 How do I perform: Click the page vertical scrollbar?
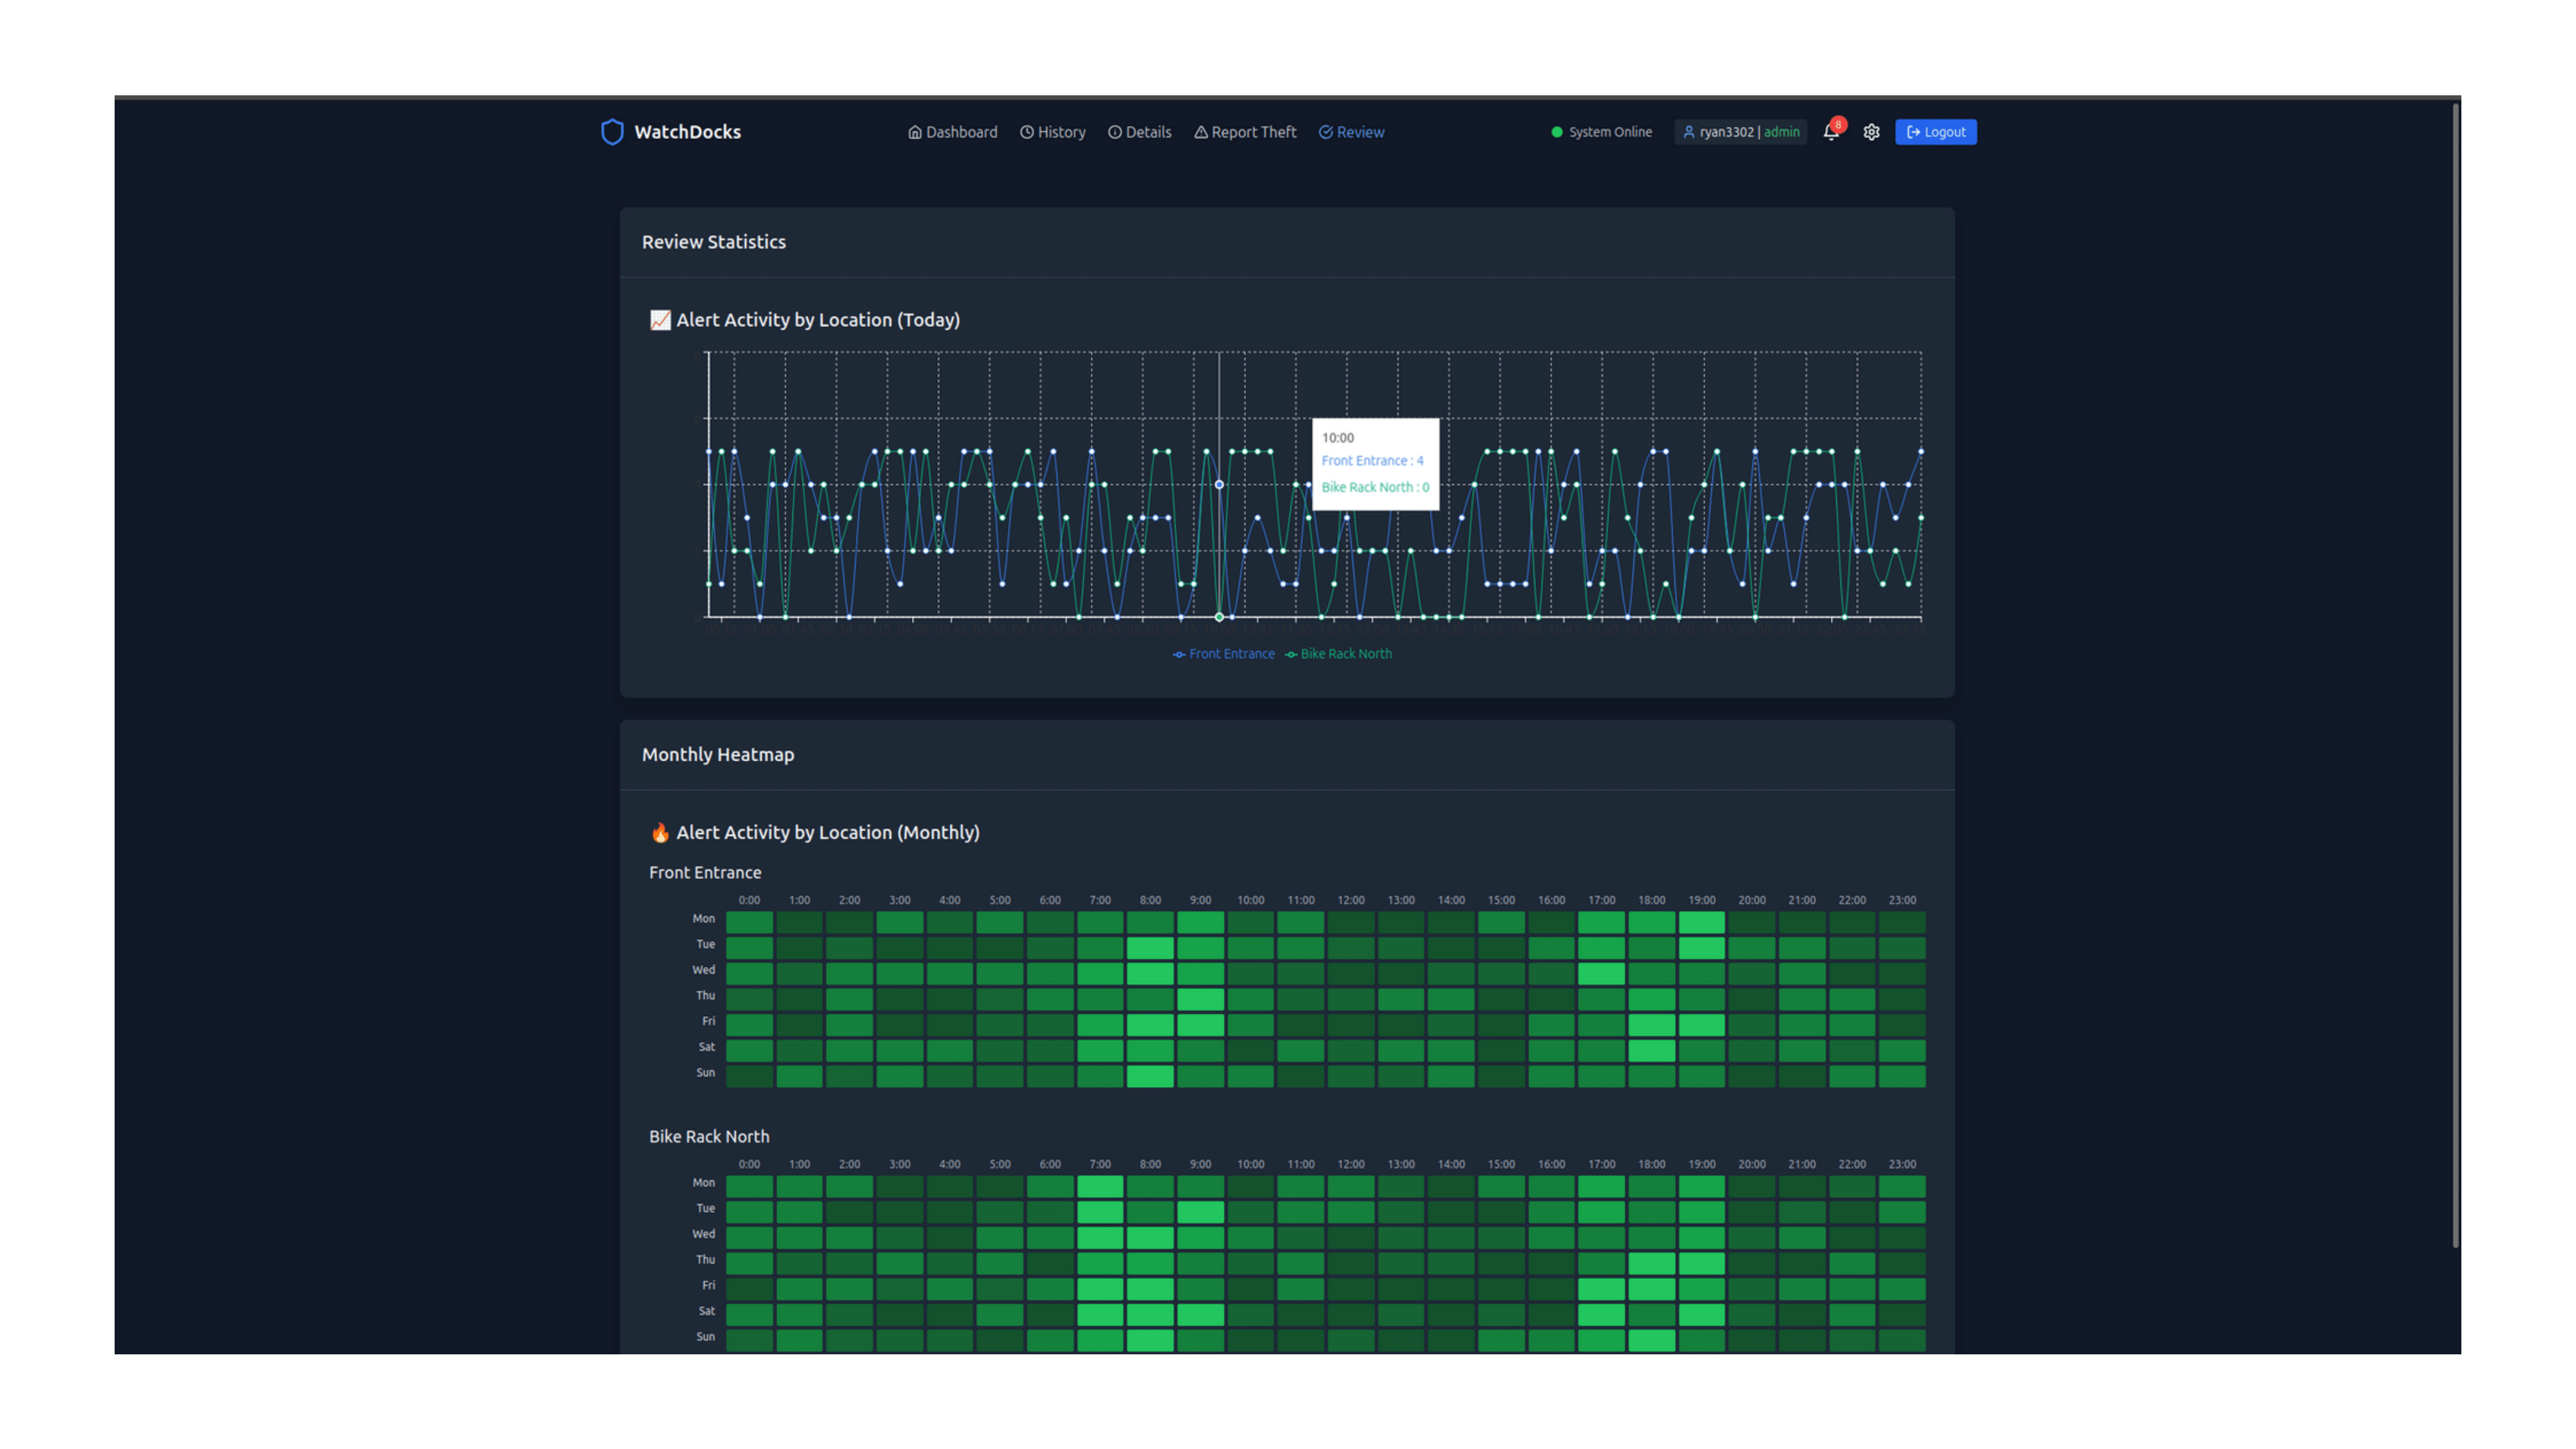pos(2455,675)
